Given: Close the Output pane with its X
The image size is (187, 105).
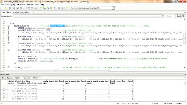Looking at the screenshot, I should pyautogui.click(x=185, y=74).
